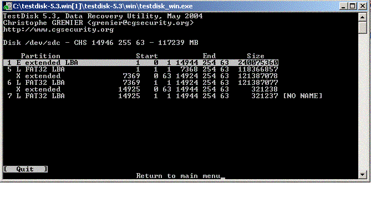Click the 'Partition' column header
The image size is (371, 213).
(40, 56)
